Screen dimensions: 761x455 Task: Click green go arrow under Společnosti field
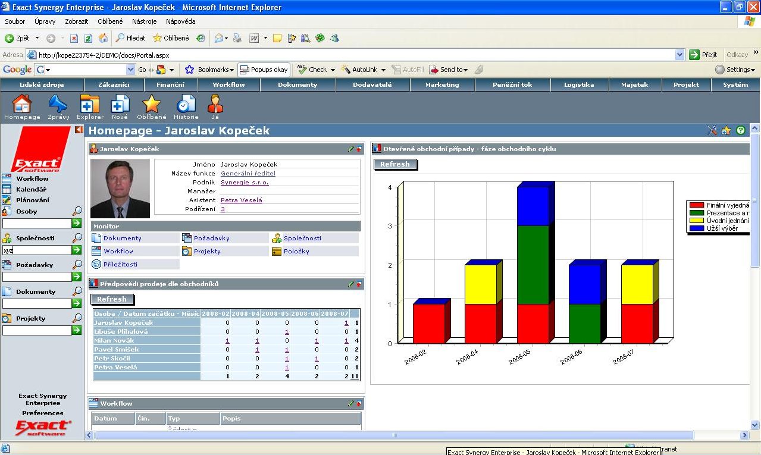77,250
